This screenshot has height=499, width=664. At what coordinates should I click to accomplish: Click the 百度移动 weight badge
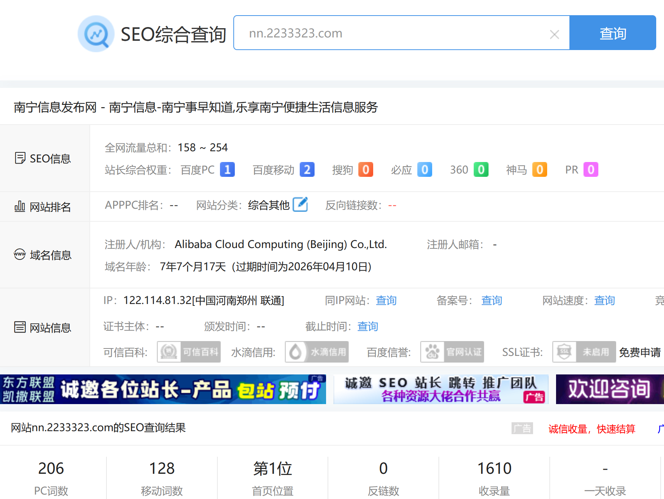tap(307, 170)
